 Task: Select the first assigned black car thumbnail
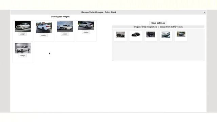click(x=120, y=35)
